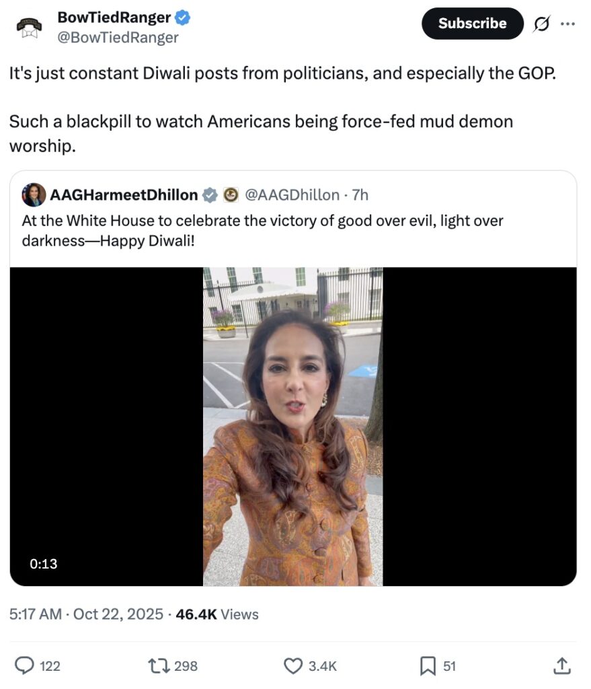Viewport: 591px width, 689px height.
Task: Click the BowTiedRanger display name
Action: (x=114, y=17)
